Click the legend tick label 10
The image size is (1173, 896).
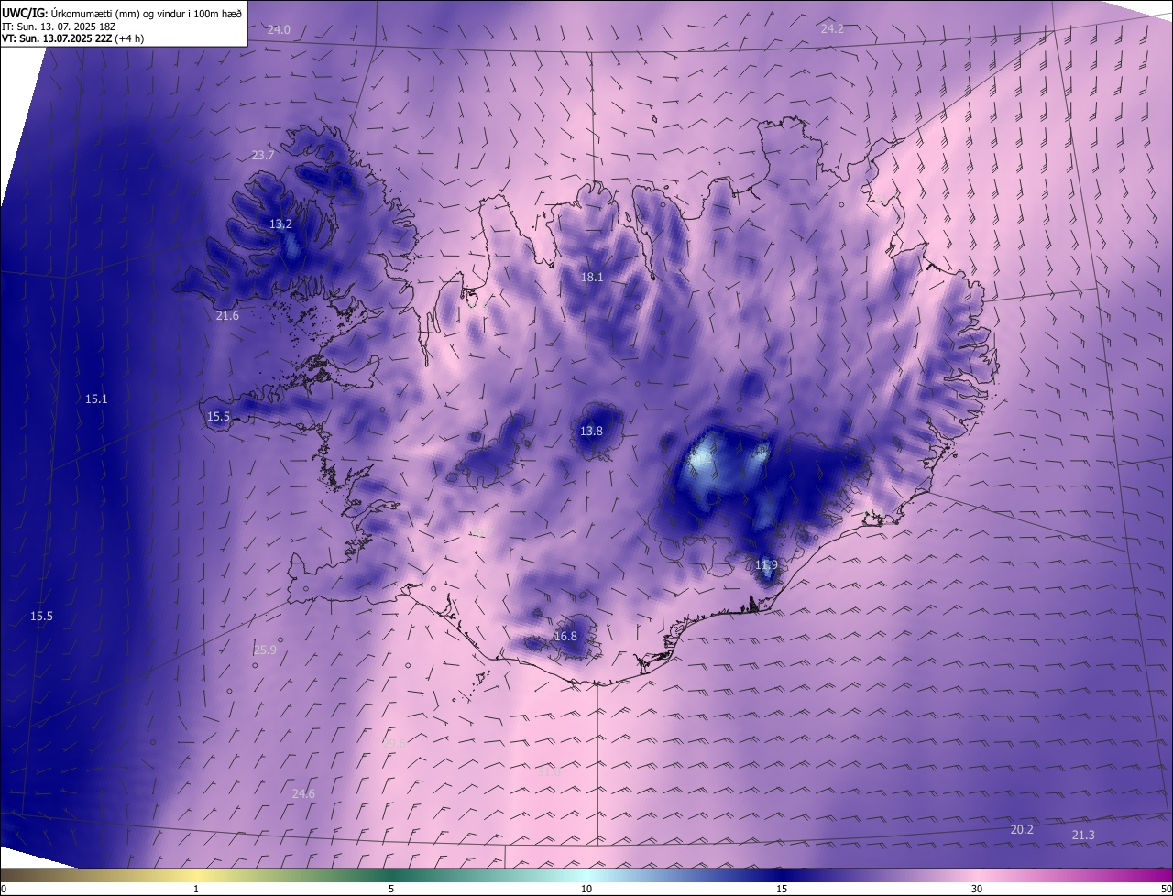pos(586,889)
